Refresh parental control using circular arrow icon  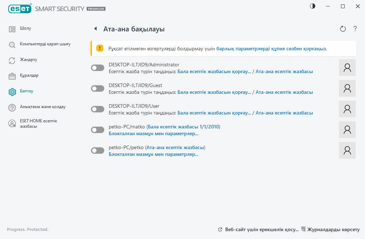pyautogui.click(x=343, y=29)
